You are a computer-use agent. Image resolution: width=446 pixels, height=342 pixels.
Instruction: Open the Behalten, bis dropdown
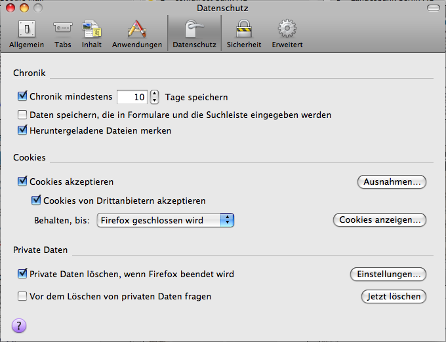(165, 220)
